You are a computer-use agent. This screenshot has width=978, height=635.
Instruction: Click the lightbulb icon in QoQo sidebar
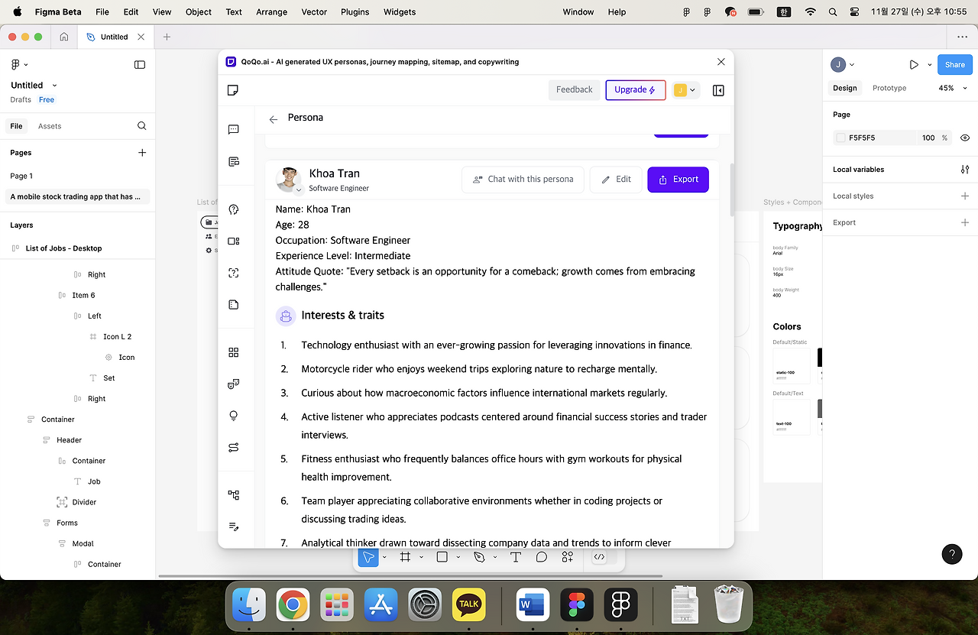tap(234, 416)
